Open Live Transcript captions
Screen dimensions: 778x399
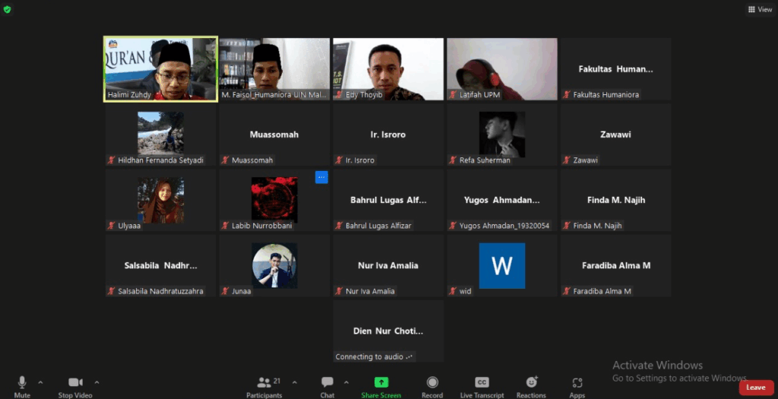[482, 382]
